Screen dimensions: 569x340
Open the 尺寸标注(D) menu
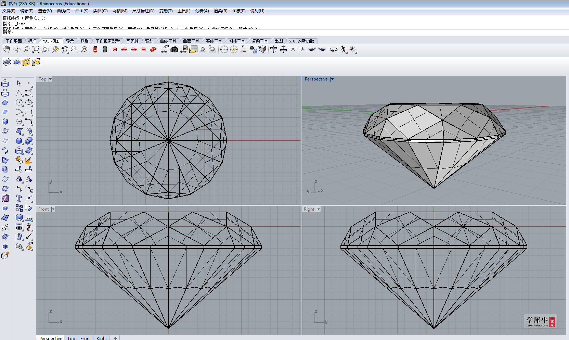click(x=143, y=11)
